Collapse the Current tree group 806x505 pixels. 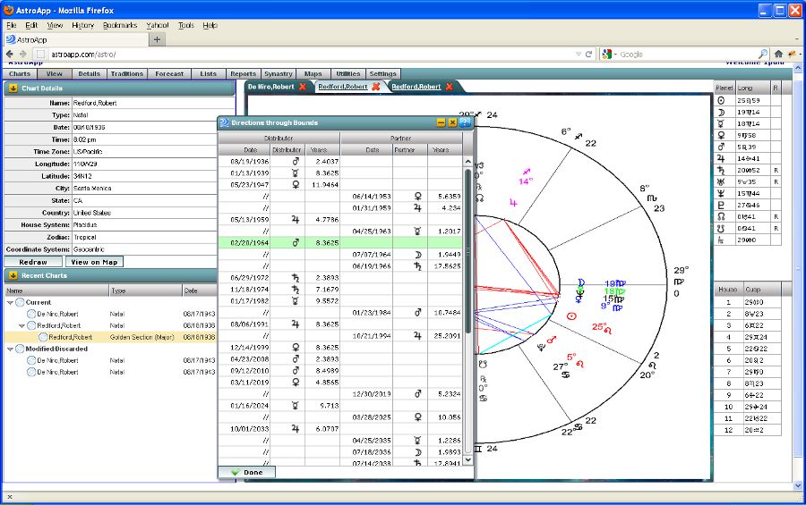[x=10, y=302]
